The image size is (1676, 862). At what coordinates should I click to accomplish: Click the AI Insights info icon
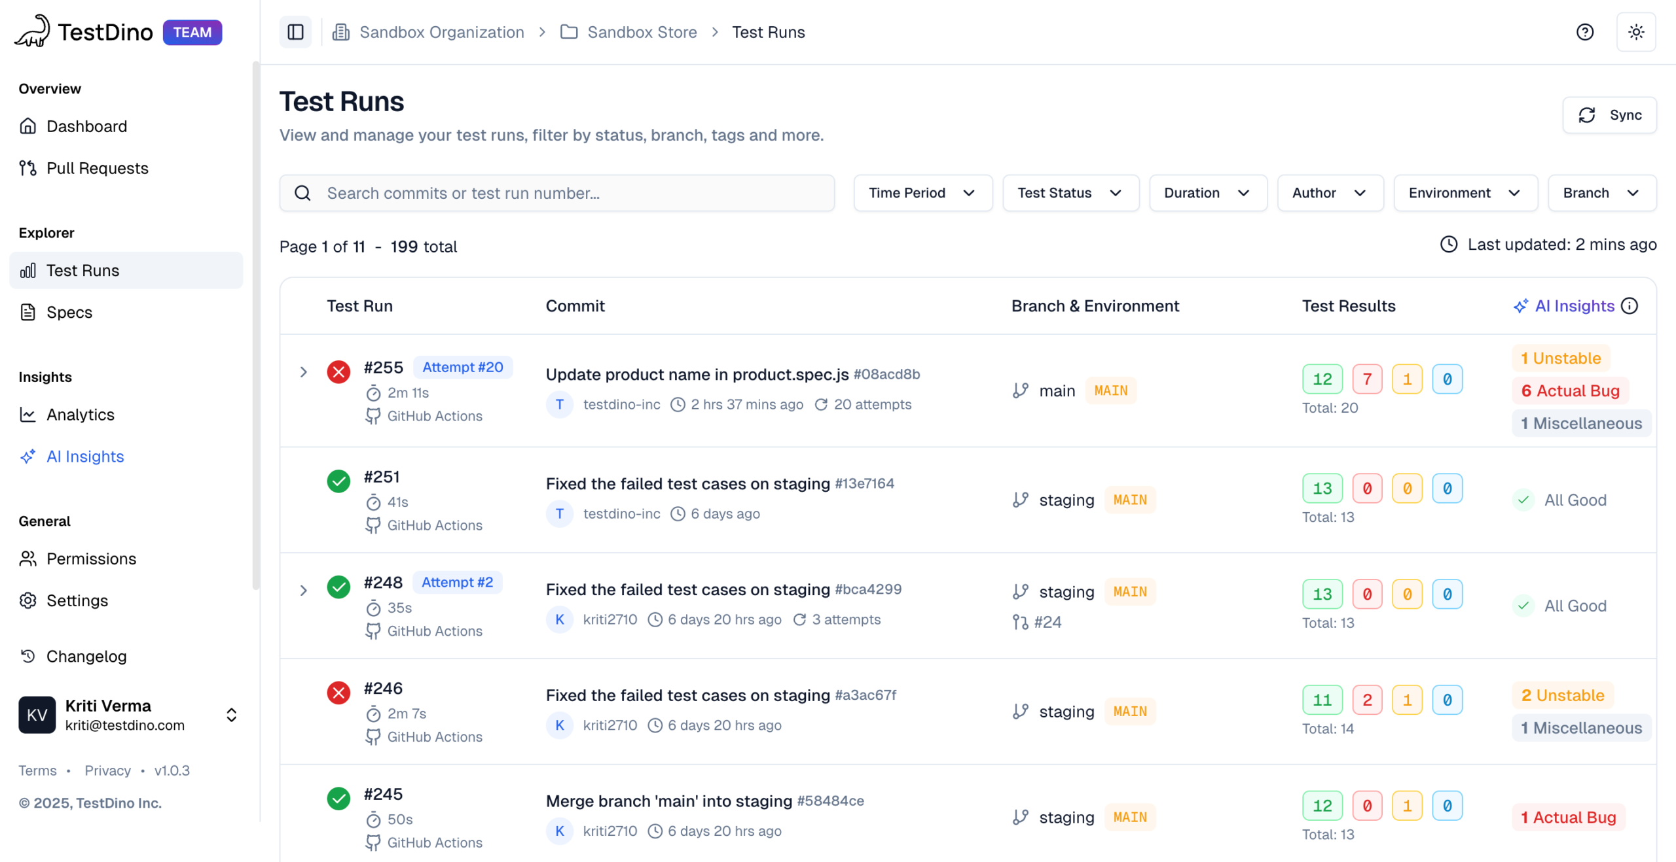tap(1630, 306)
